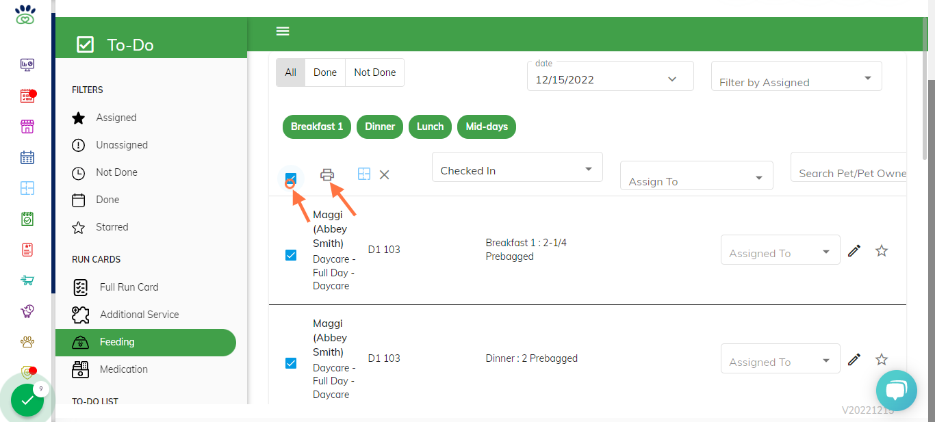935x422 pixels.
Task: Open the teal shopping cart icon
Action: click(x=27, y=280)
